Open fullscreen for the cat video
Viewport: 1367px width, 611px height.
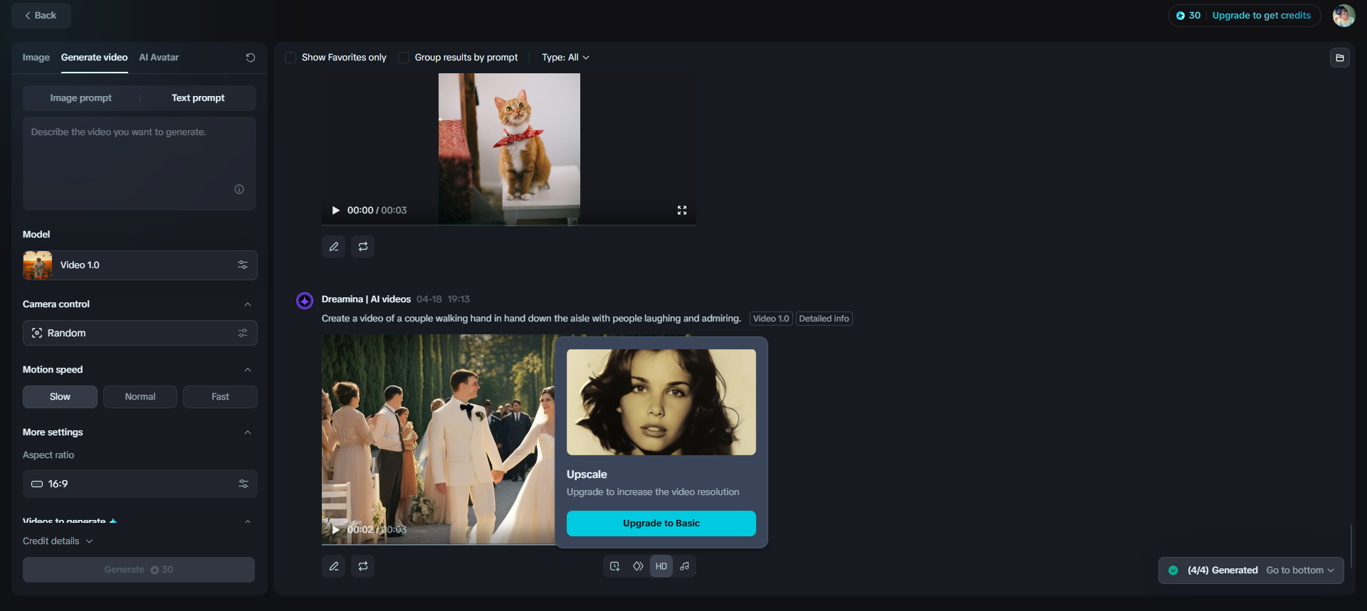pyautogui.click(x=682, y=211)
